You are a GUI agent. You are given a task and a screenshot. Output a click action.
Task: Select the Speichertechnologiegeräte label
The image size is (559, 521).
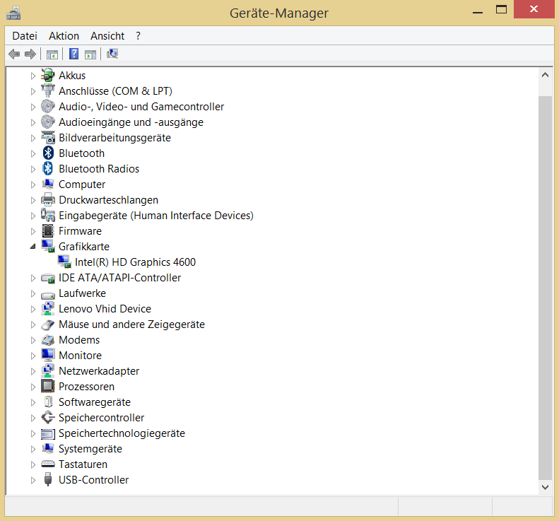122,433
